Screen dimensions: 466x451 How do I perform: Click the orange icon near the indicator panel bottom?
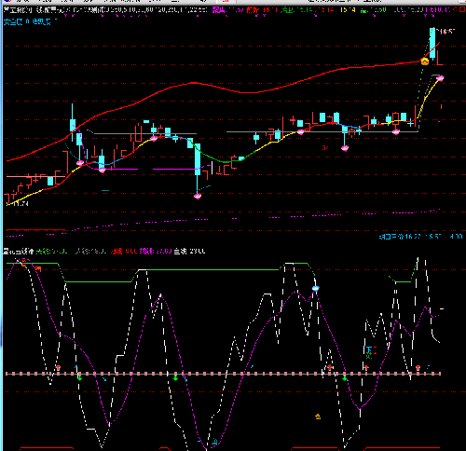(318, 417)
